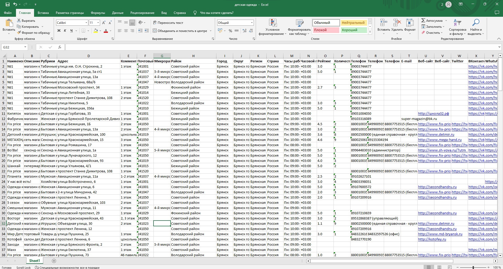Open Font group dialog launcher

(x=113, y=39)
